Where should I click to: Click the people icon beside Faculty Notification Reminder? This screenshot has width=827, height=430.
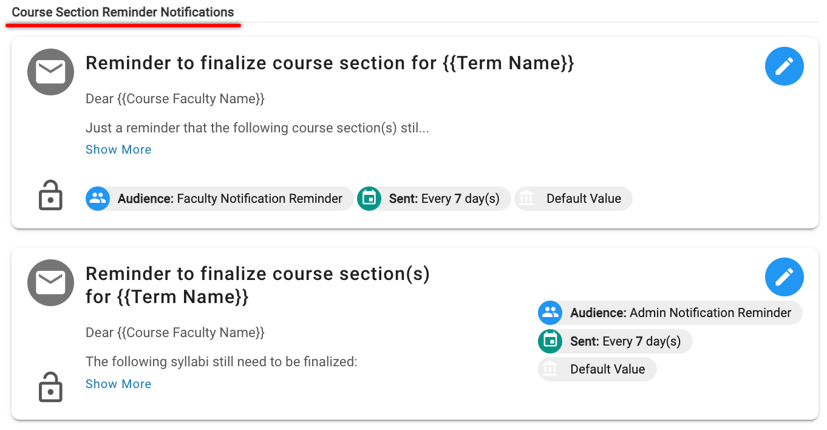[97, 199]
